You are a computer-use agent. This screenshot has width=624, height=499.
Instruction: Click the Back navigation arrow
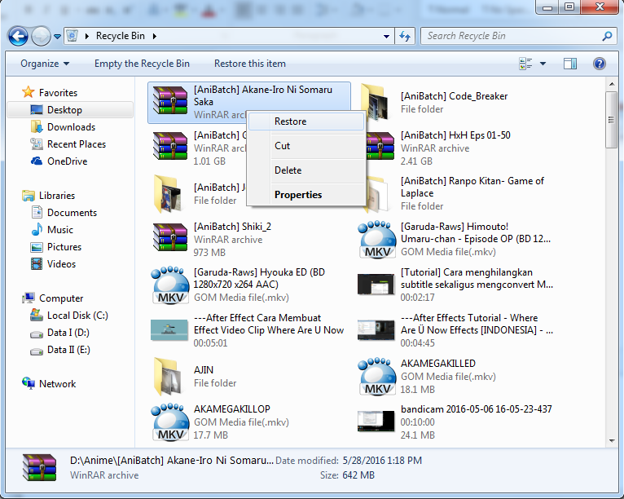[x=18, y=36]
